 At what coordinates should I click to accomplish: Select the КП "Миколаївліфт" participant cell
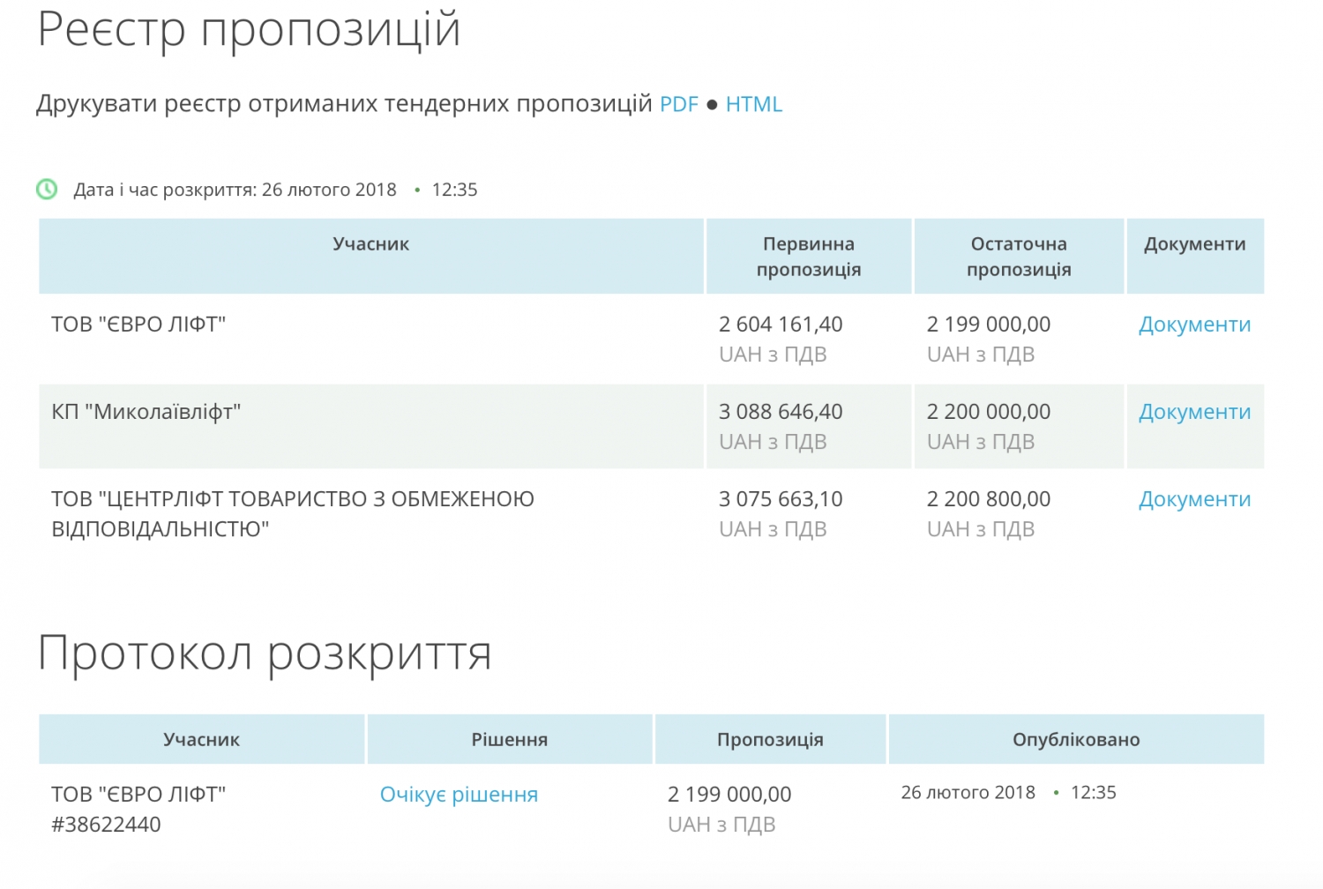point(146,412)
